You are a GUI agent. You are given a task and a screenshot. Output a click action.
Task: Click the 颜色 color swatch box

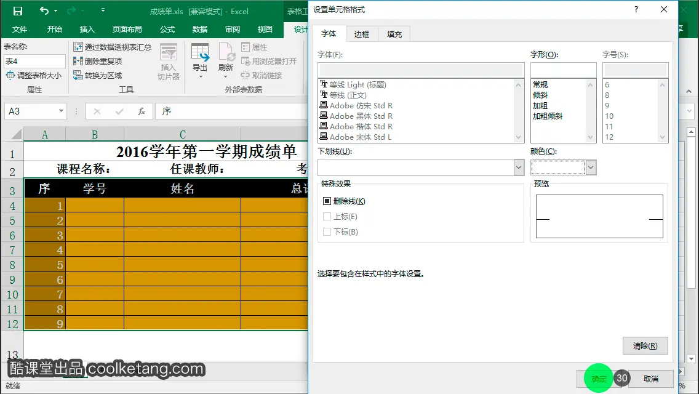tap(558, 167)
